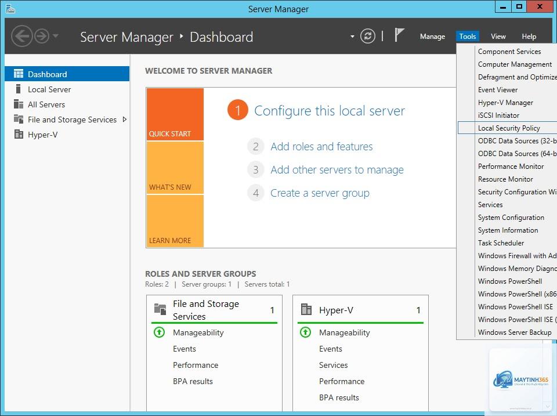Close the open Tools menu header

[x=468, y=36]
